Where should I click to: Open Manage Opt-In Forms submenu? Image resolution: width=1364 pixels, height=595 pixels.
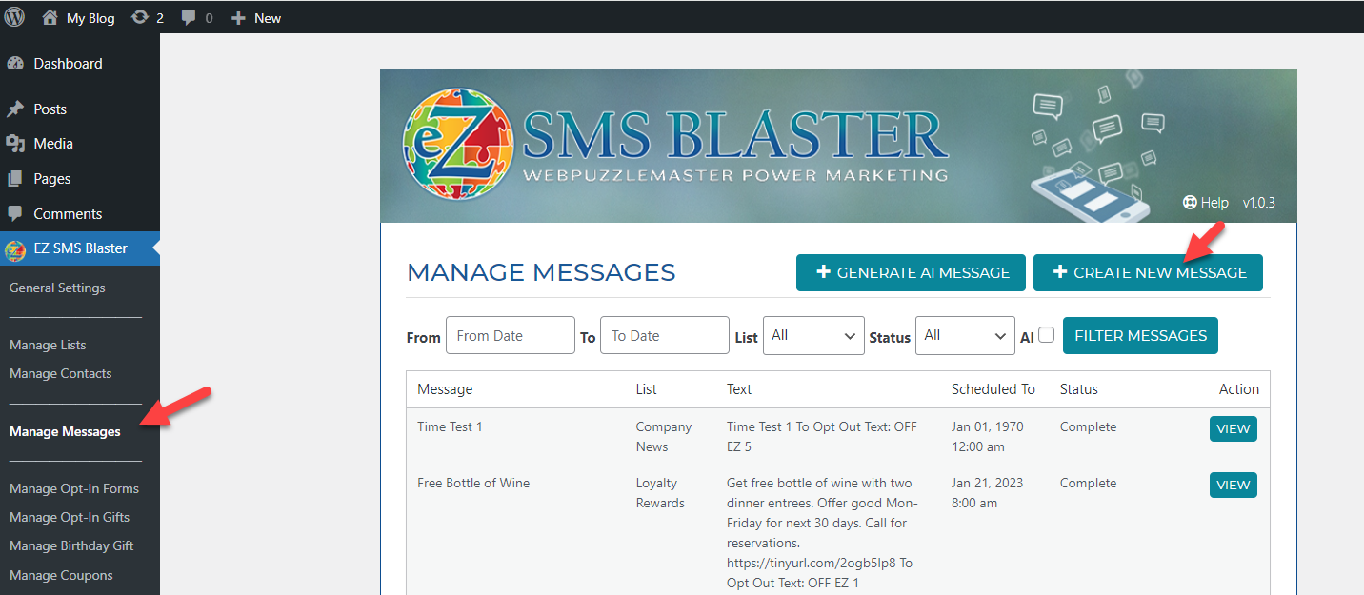pyautogui.click(x=74, y=488)
